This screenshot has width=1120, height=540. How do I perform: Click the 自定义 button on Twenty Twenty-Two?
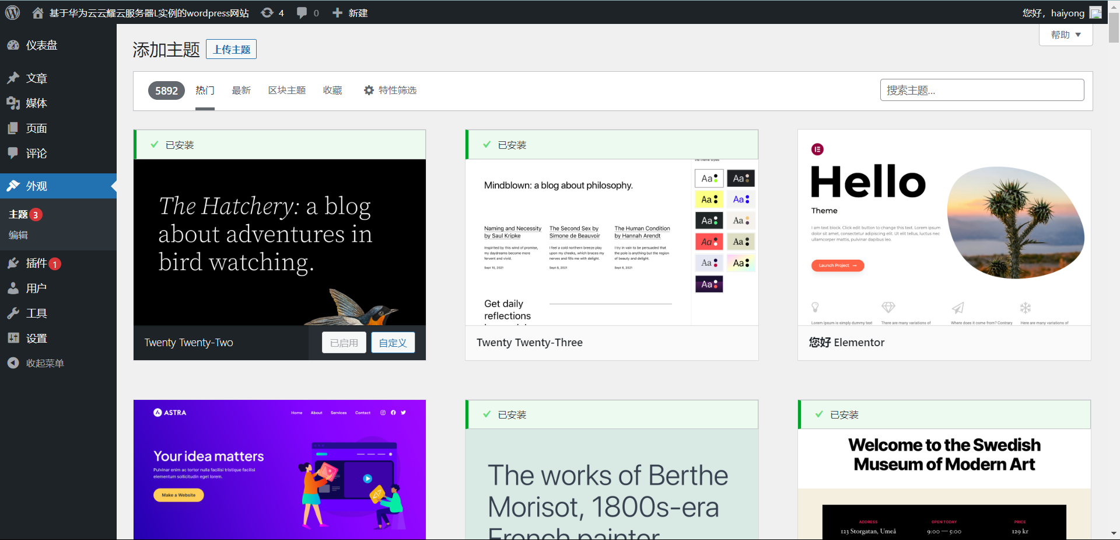click(x=393, y=343)
